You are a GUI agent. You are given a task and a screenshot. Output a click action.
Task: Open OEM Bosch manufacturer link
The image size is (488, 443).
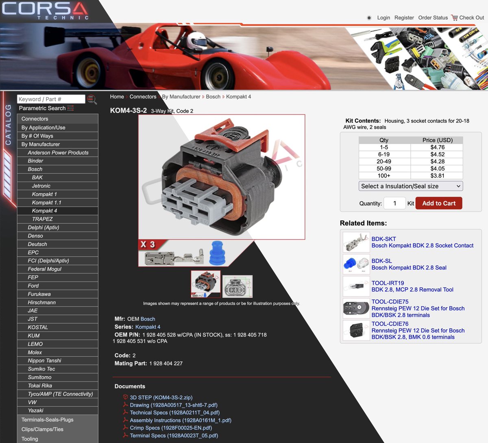point(148,319)
